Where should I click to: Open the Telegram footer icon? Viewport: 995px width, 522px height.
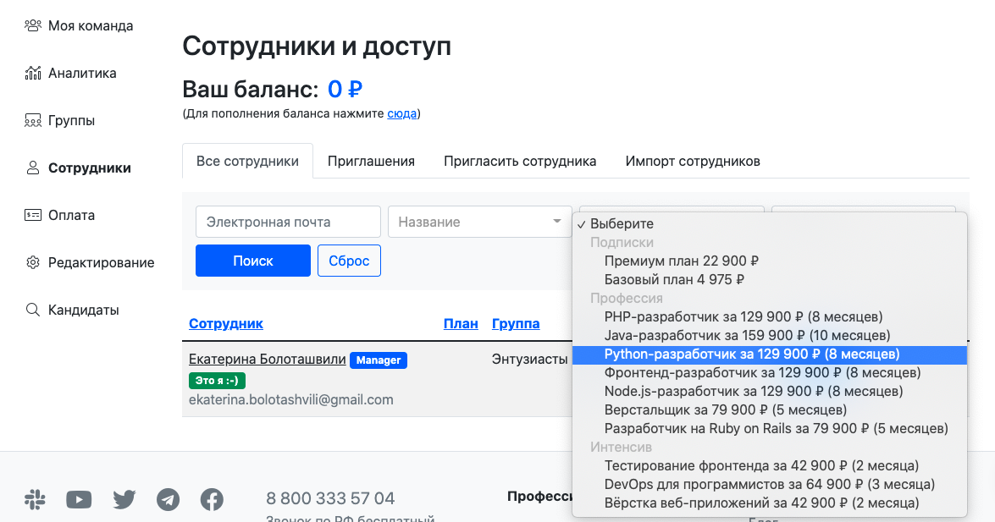coord(168,500)
